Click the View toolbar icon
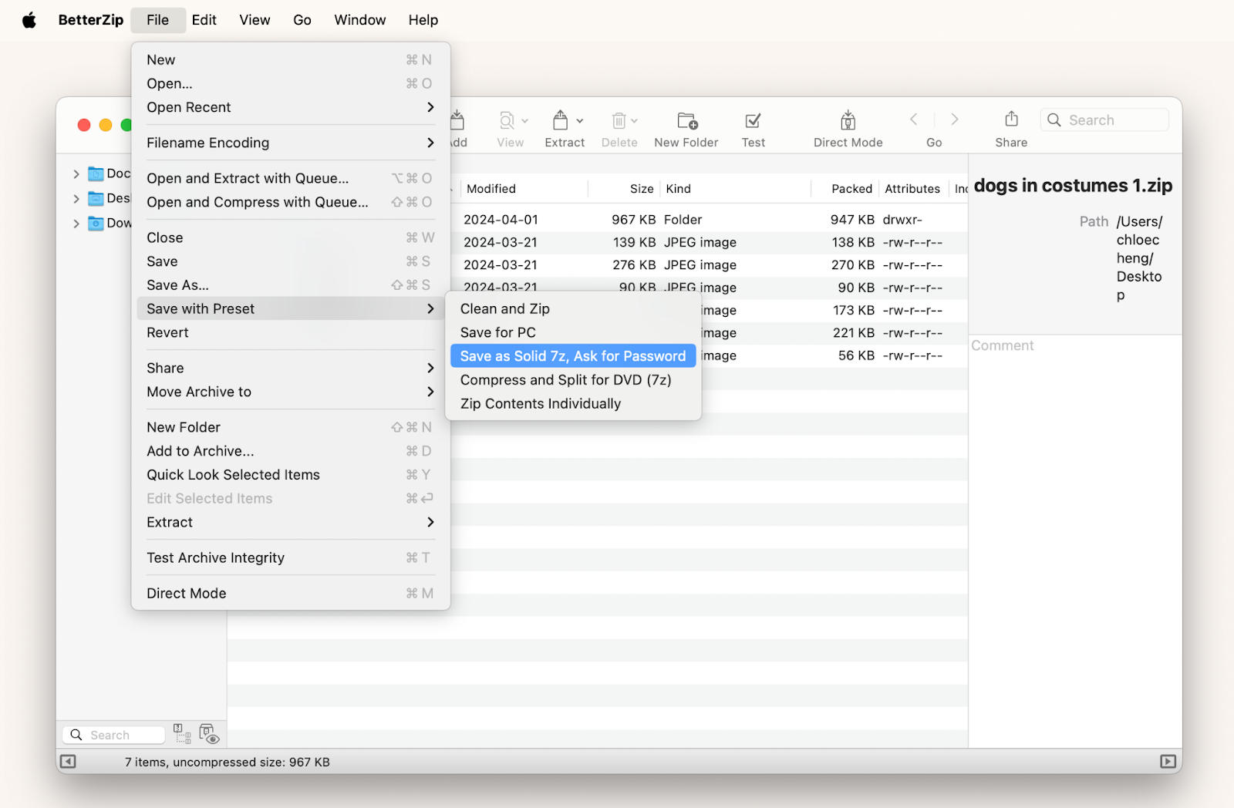The image size is (1234, 808). pos(507,121)
